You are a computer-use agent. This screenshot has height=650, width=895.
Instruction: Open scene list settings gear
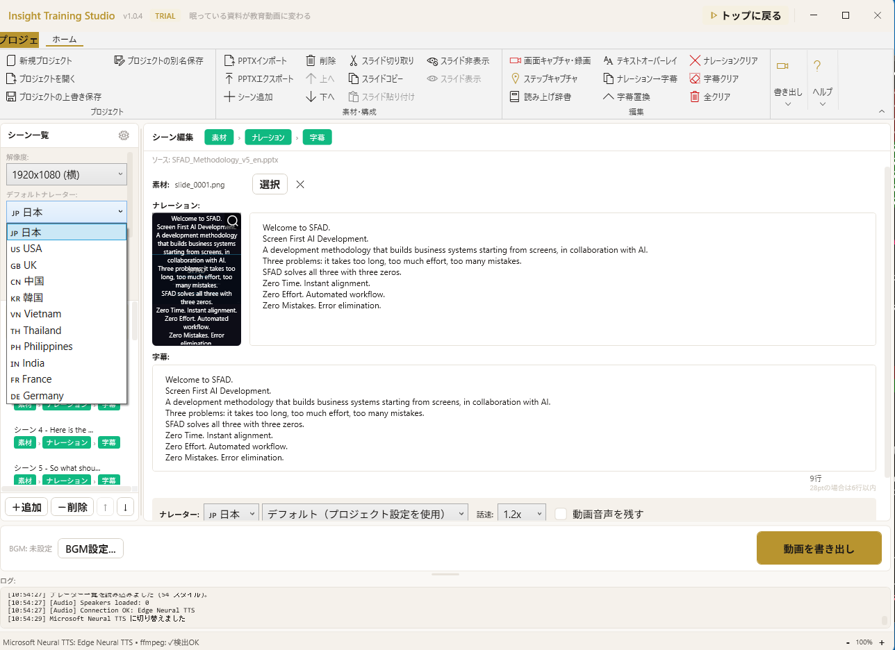(124, 135)
